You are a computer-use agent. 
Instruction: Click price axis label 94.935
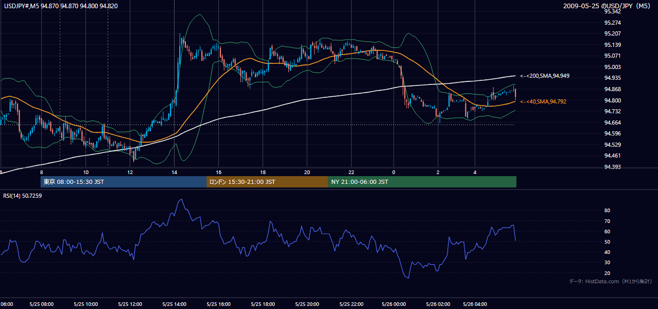click(x=612, y=78)
